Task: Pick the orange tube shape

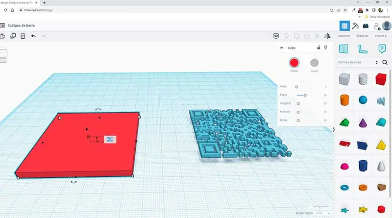Action: (x=363, y=187)
